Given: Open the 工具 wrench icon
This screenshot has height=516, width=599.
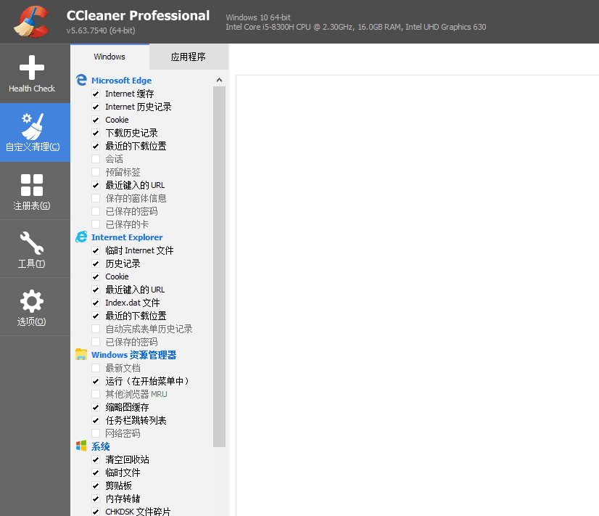Looking at the screenshot, I should click(32, 242).
